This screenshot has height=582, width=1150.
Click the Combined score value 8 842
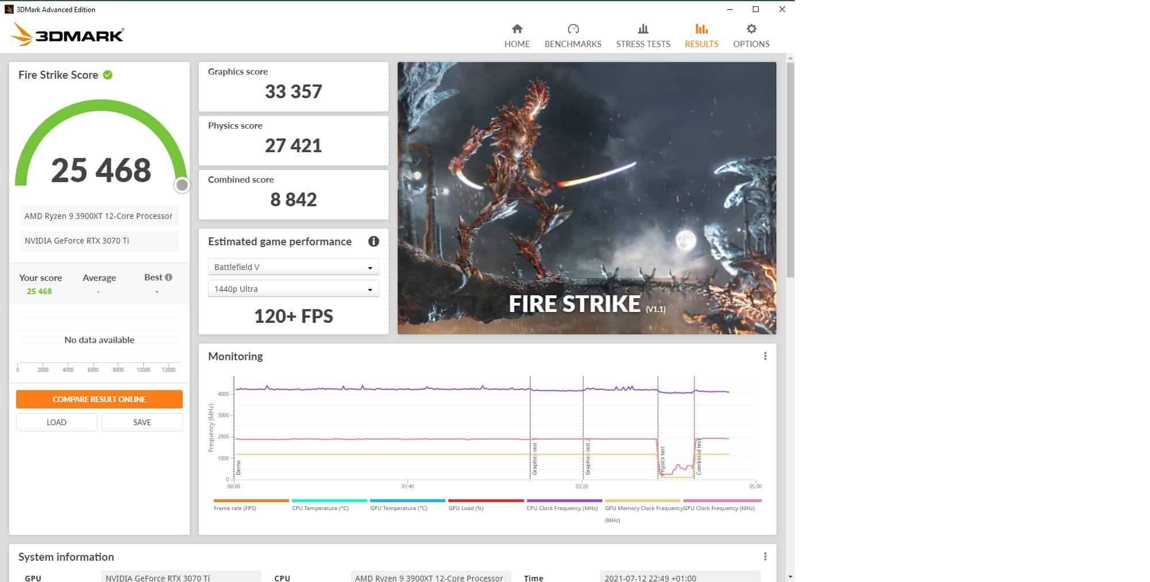293,199
